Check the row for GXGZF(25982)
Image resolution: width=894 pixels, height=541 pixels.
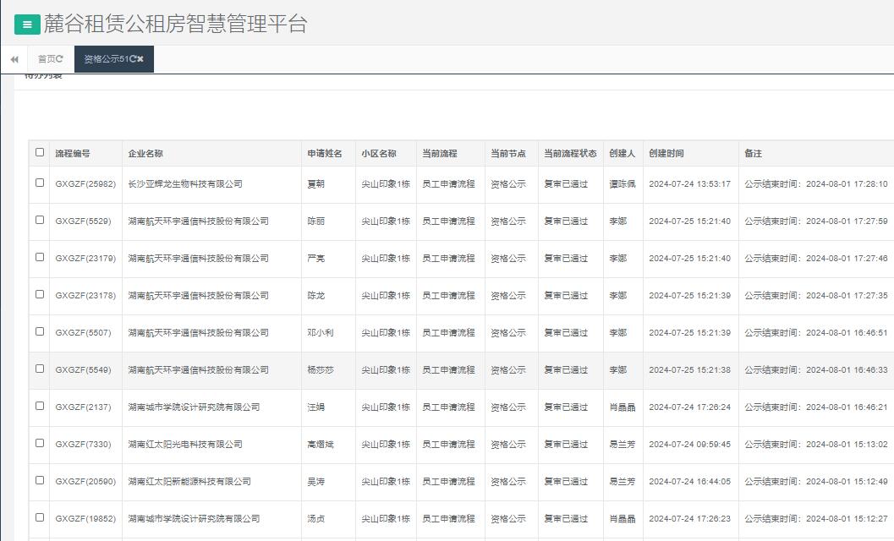(40, 183)
